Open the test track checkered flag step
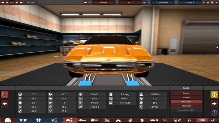The height and width of the screenshot is (123, 219). coord(201,120)
